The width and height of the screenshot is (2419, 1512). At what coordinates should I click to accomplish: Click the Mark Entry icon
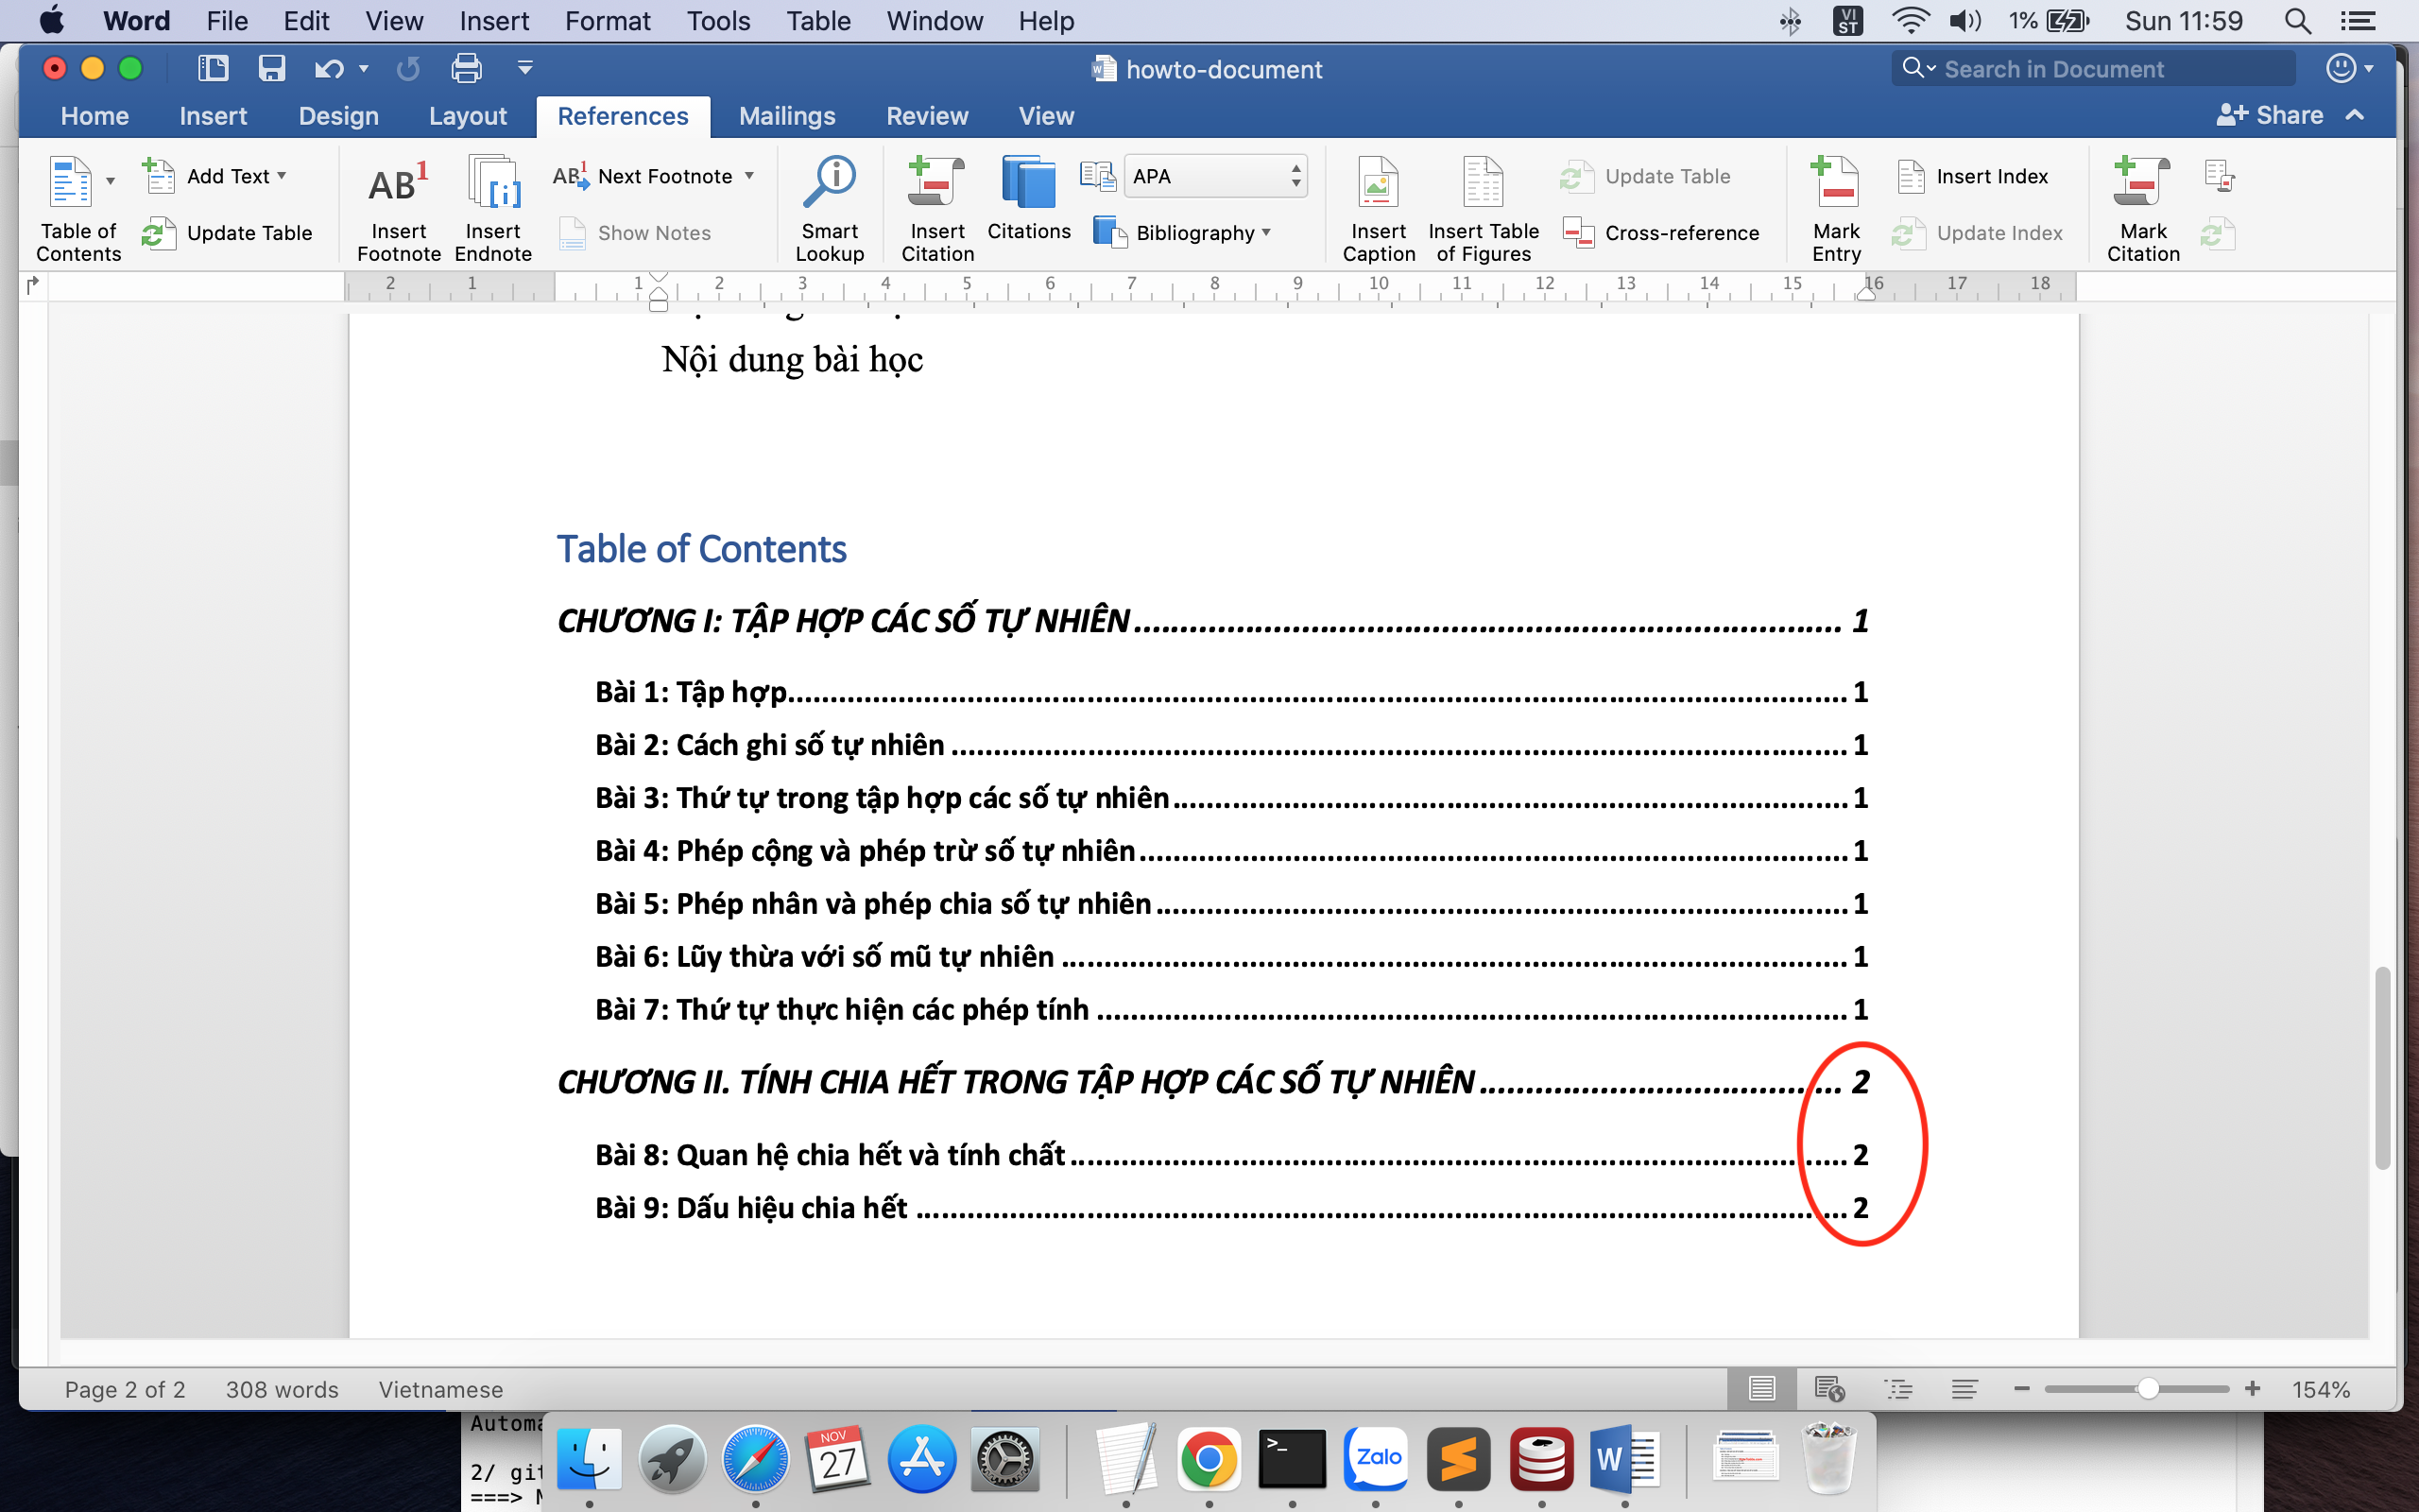[x=1835, y=183]
